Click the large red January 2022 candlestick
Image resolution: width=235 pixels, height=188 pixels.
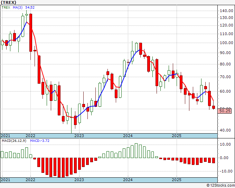click(x=31, y=33)
